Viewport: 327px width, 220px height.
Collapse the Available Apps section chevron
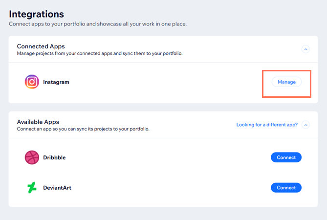point(305,125)
